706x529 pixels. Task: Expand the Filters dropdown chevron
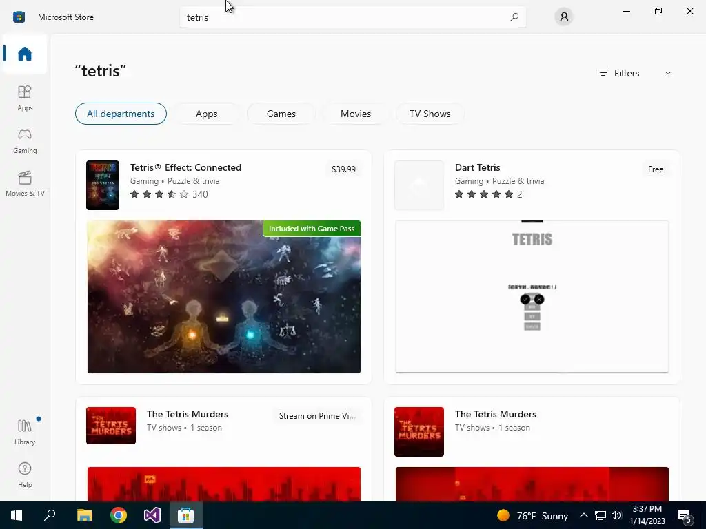pos(667,73)
